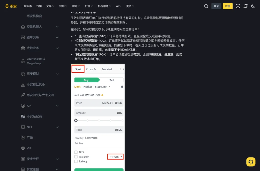
Task: Toggle dark mode moon icon
Action: (253, 6)
